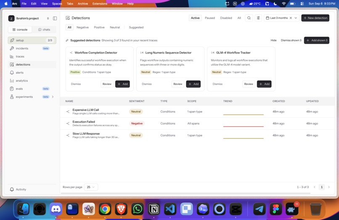Switch to the Paused status tab
339x220 pixels.
coord(210,18)
